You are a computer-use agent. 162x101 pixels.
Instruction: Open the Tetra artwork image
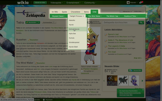[91, 46]
